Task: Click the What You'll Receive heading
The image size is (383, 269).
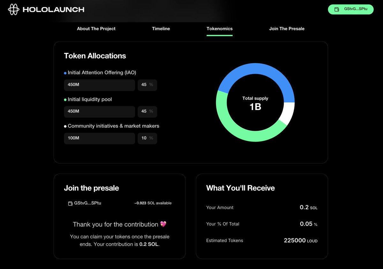Action: point(240,188)
